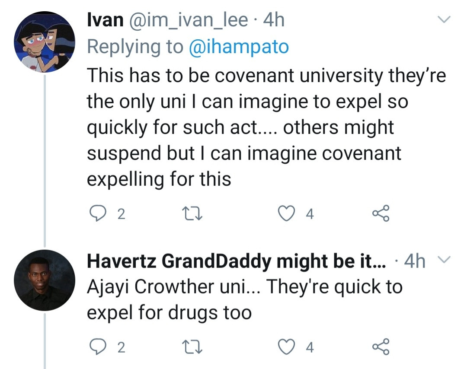The width and height of the screenshot is (467, 369).
Task: View Ivan's cartoon profile picture
Action: coord(45,41)
